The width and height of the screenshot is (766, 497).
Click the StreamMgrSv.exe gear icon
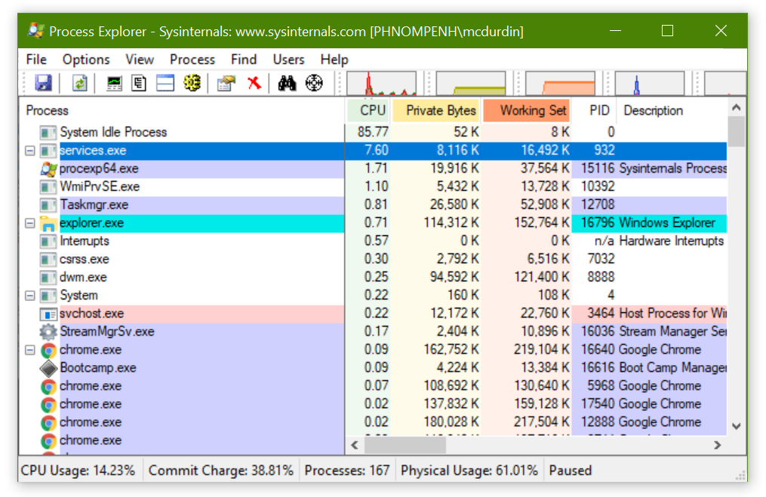48,332
